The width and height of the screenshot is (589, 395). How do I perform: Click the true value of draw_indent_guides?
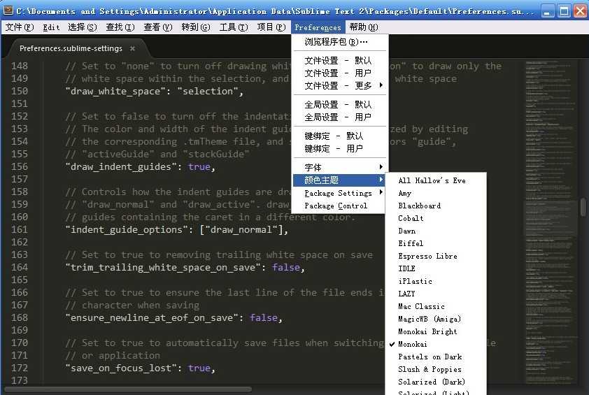pyautogui.click(x=199, y=166)
